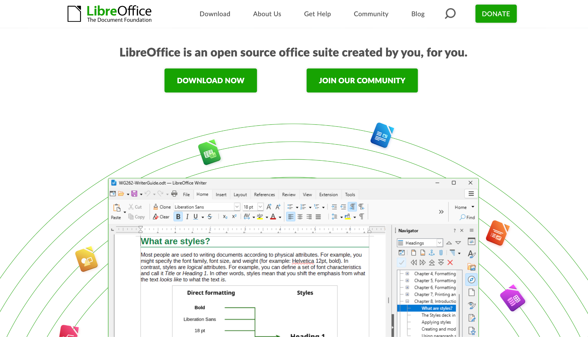Image resolution: width=588 pixels, height=337 pixels.
Task: Click the purple Base database icon
Action: (x=512, y=298)
